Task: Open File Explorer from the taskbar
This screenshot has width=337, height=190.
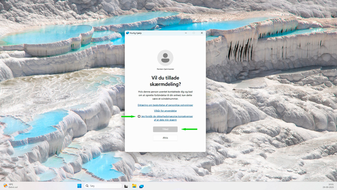Action: 134,186
